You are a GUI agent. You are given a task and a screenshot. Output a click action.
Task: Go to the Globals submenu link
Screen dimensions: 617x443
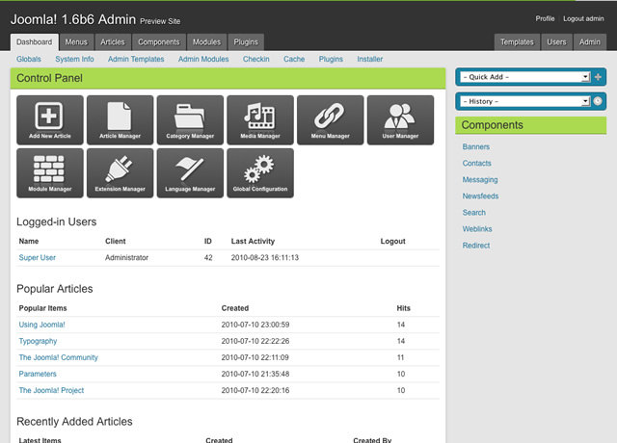tap(29, 59)
